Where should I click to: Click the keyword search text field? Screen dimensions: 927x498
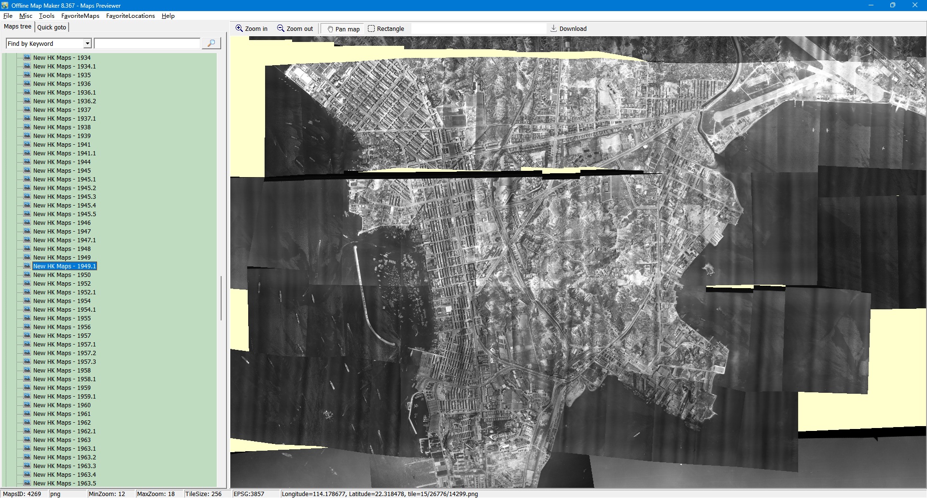pos(147,43)
